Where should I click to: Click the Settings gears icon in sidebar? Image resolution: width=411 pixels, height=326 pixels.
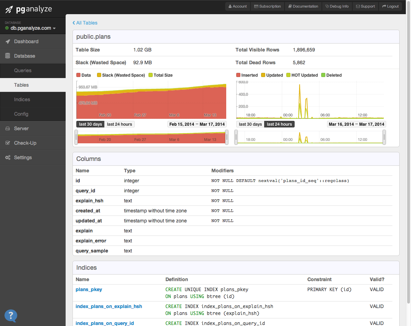(8, 157)
